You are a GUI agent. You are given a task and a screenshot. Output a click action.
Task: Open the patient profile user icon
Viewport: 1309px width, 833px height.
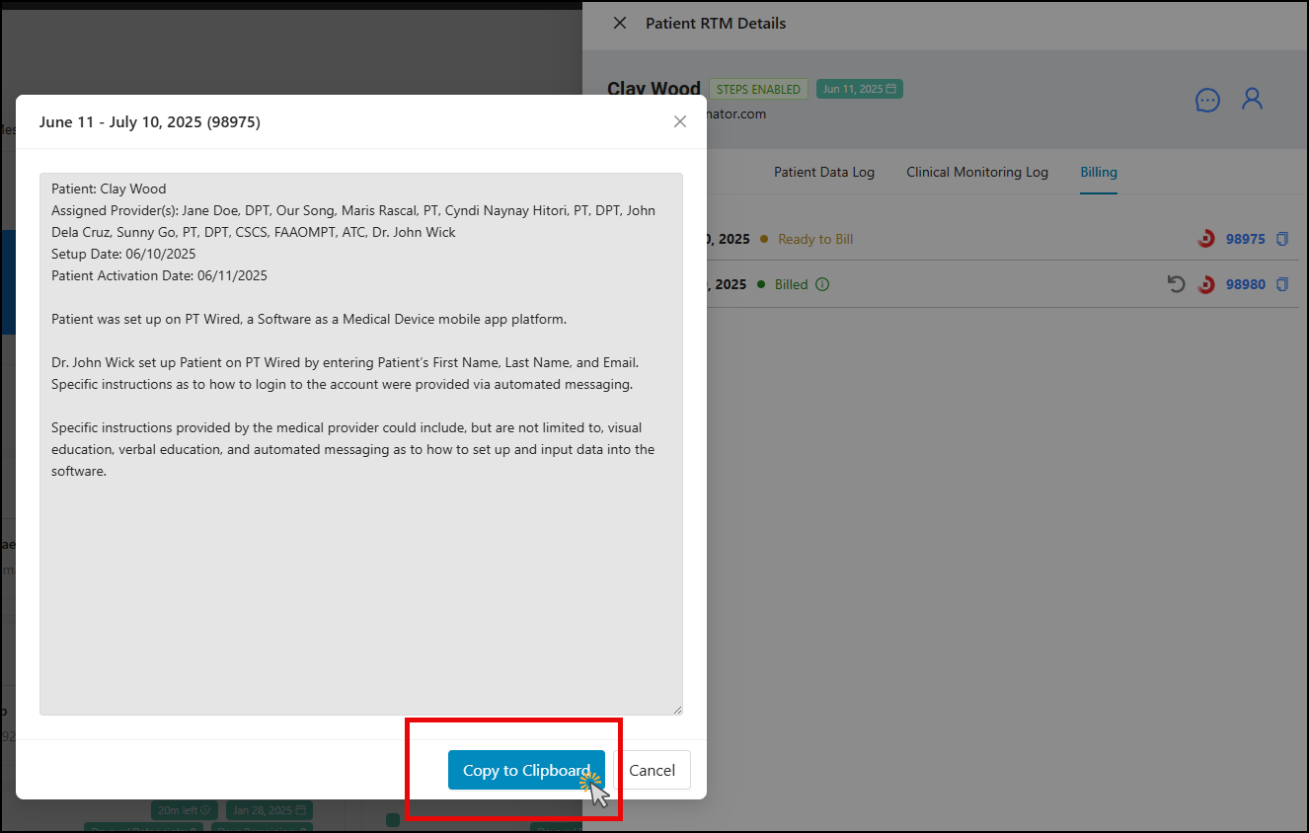pyautogui.click(x=1252, y=99)
